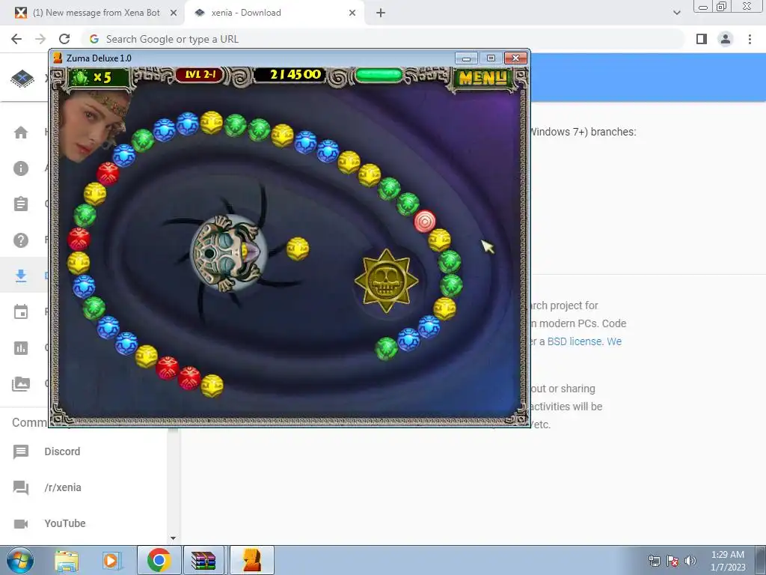Open the Chrome tab search dropdown
This screenshot has width=766, height=575.
tap(676, 13)
